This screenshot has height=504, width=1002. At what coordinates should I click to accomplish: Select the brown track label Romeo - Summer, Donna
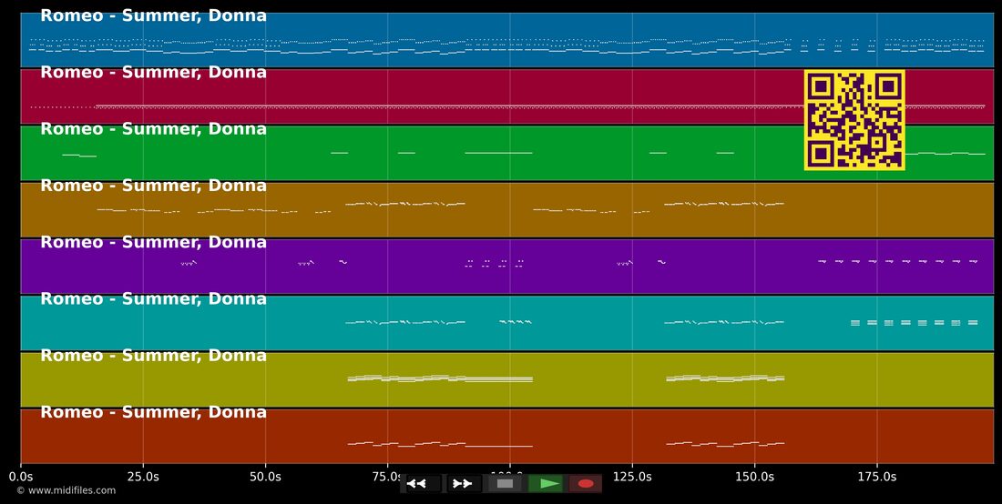[153, 186]
